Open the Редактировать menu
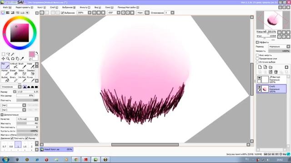 coord(24,7)
